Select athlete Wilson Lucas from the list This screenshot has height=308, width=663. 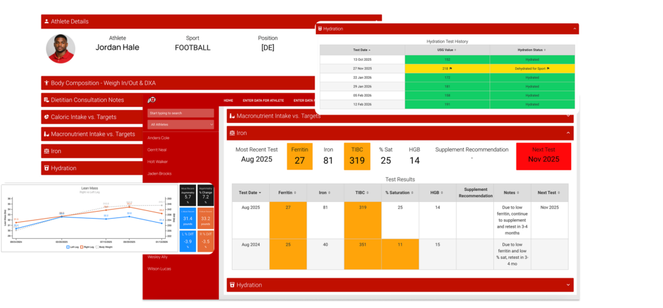(x=160, y=269)
